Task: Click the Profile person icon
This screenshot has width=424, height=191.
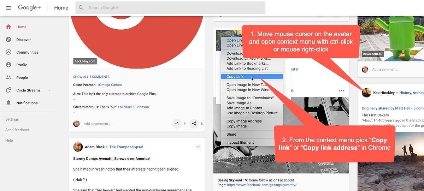Action: point(8,65)
